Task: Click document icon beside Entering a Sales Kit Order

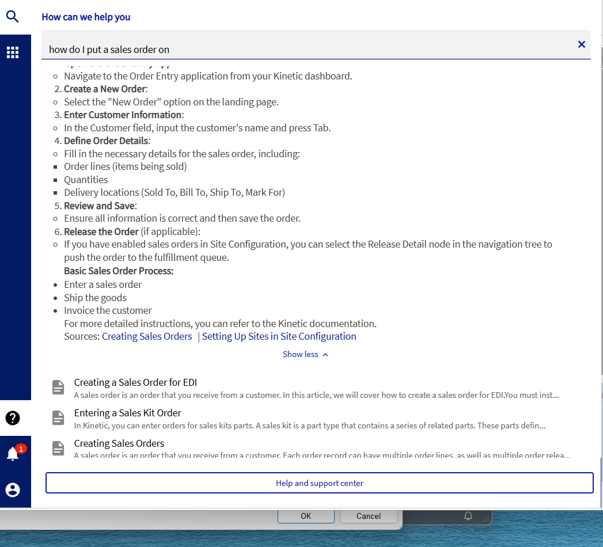Action: coord(58,418)
